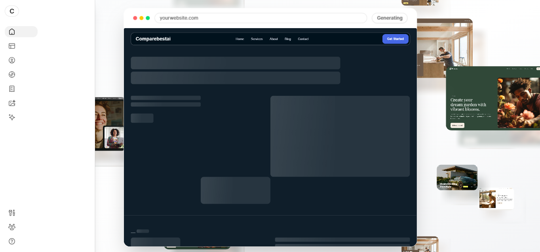This screenshot has height=252, width=540.
Task: Open the car and house website thumbnail
Action: (457, 178)
